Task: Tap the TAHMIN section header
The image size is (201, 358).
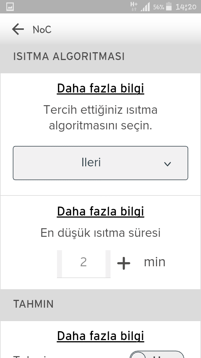Action: point(33,304)
